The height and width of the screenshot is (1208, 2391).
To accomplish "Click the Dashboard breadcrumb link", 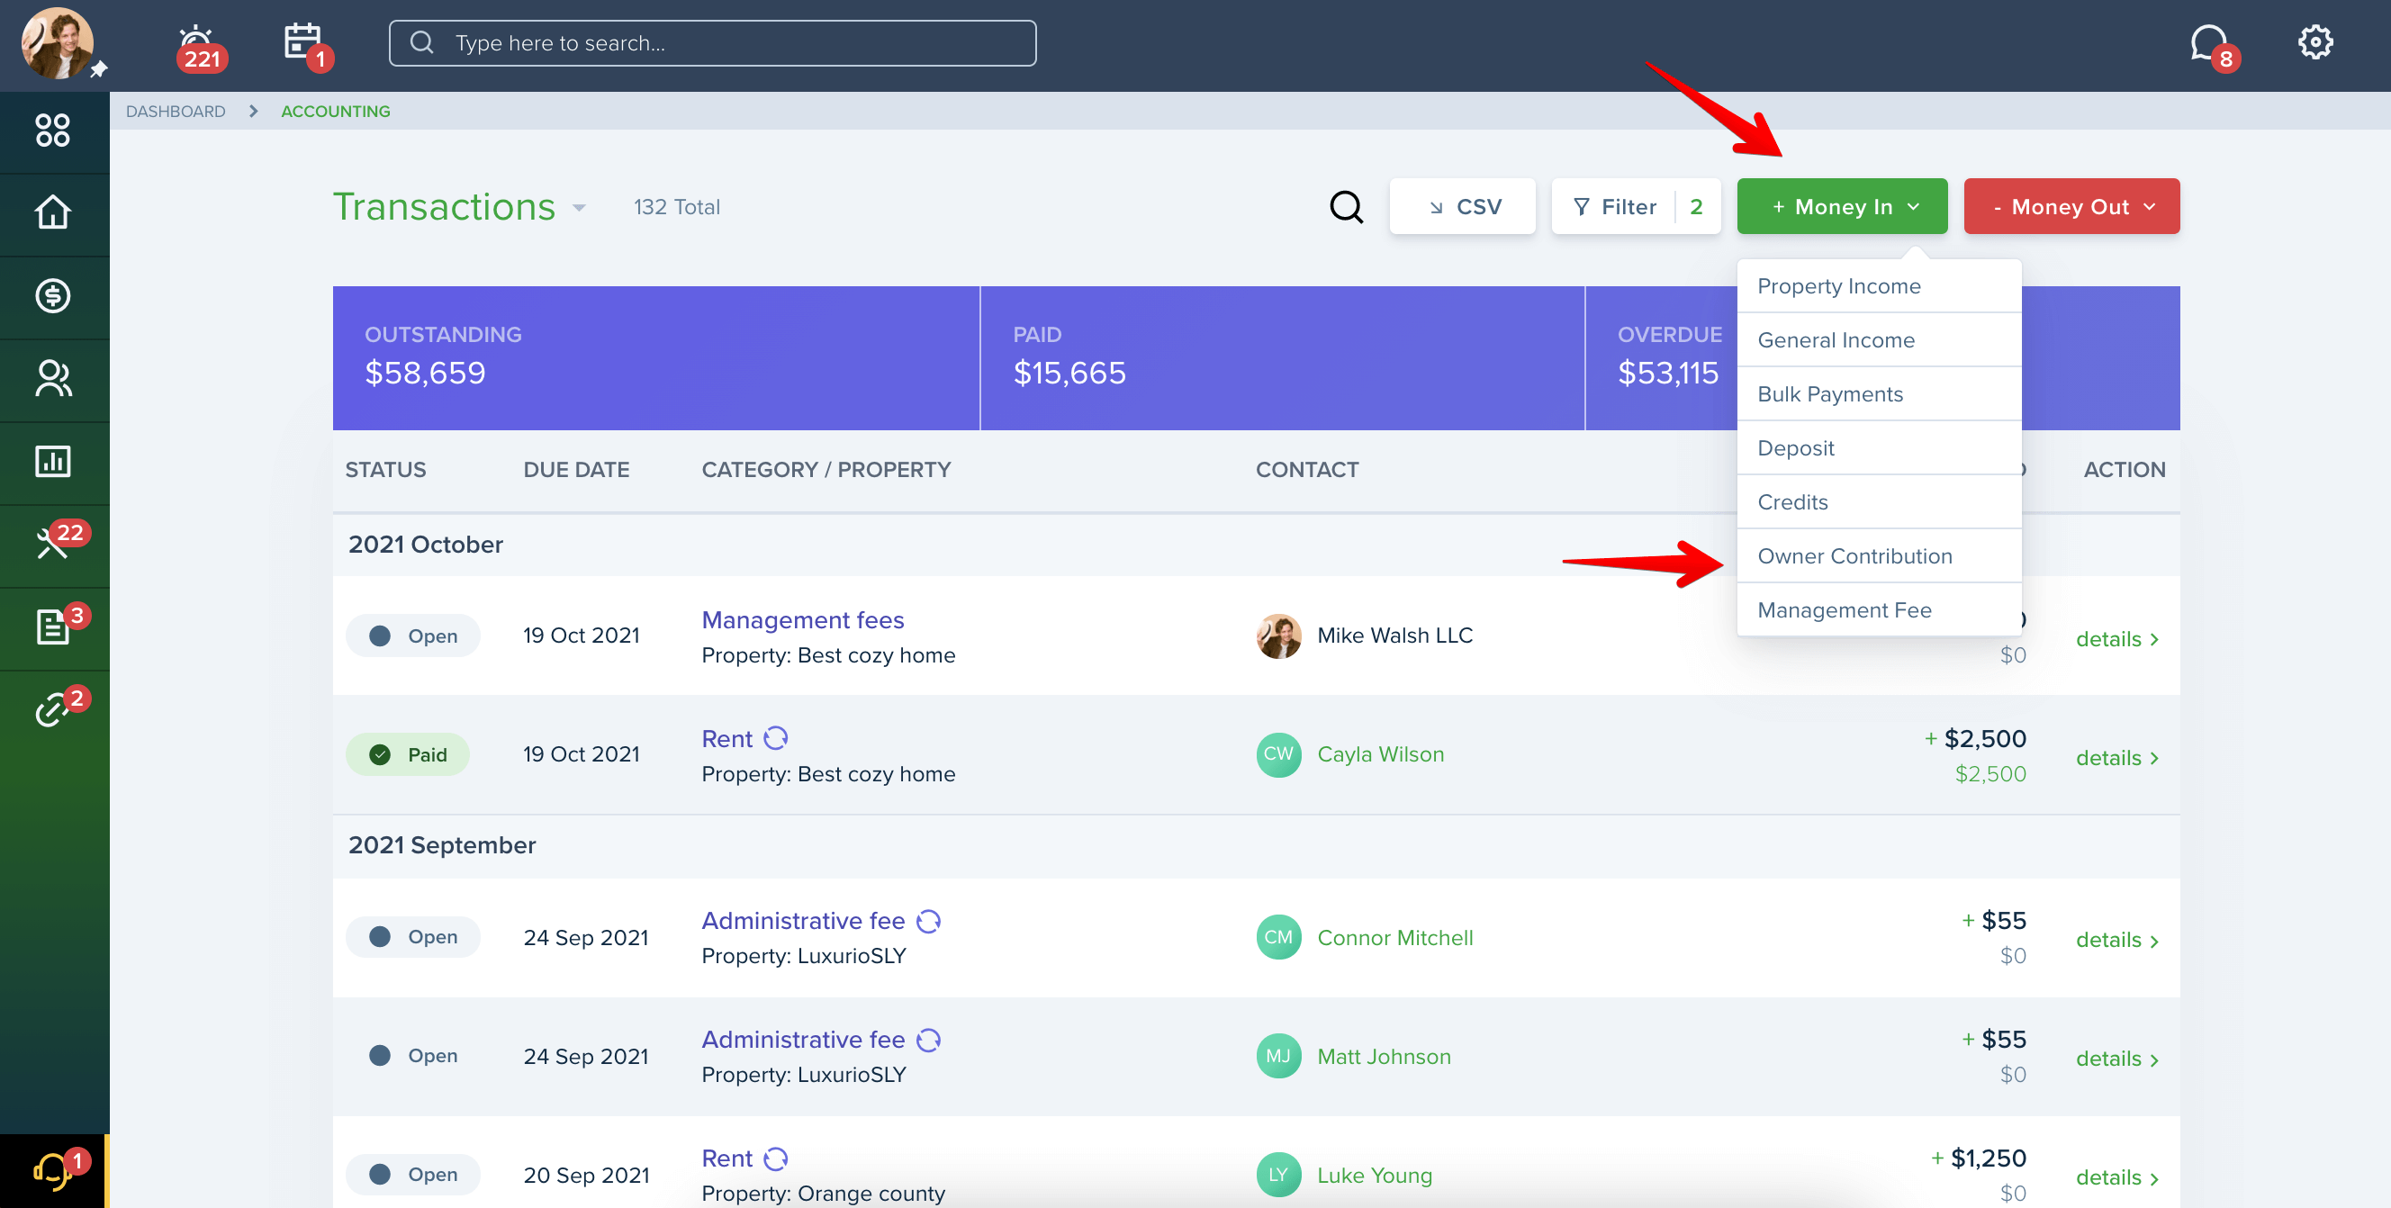I will coord(176,112).
